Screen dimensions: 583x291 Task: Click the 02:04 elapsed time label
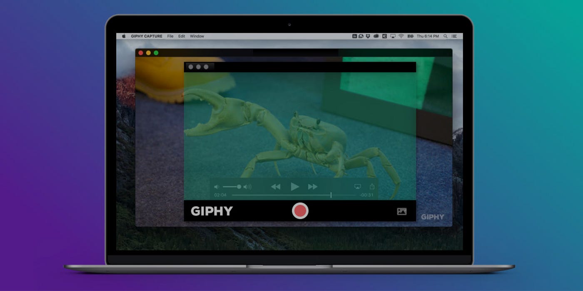220,195
